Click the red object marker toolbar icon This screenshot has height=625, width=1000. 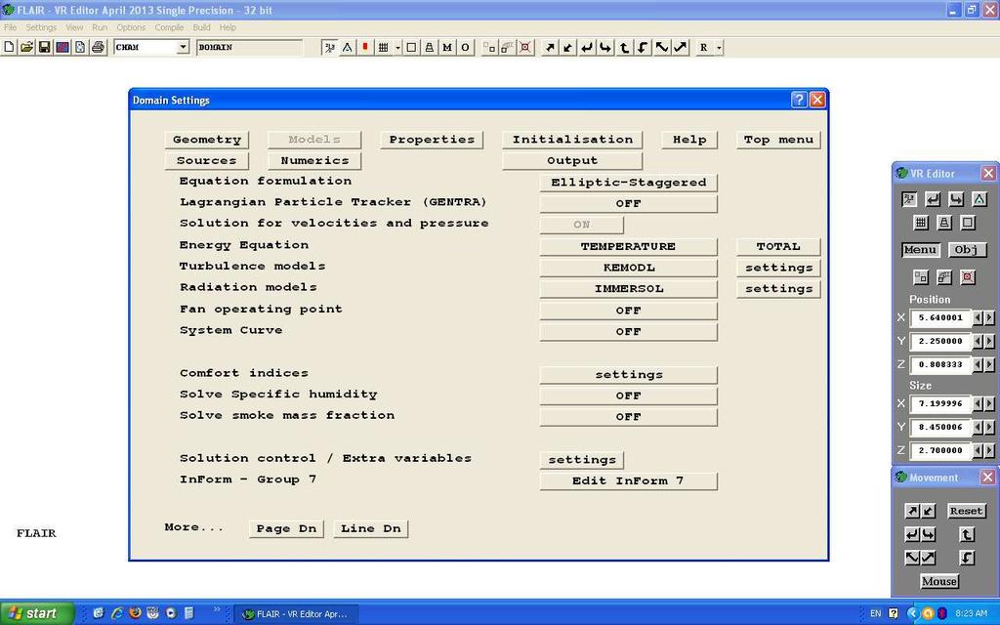click(x=365, y=47)
